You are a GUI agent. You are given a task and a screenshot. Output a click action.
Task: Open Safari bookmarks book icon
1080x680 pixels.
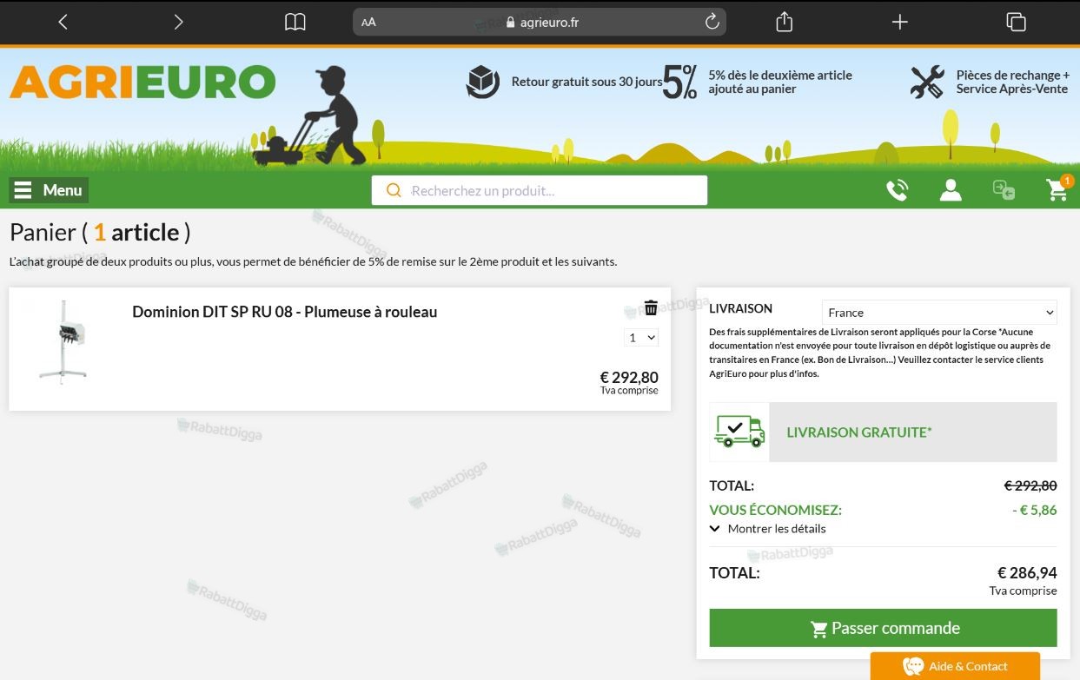coord(295,22)
